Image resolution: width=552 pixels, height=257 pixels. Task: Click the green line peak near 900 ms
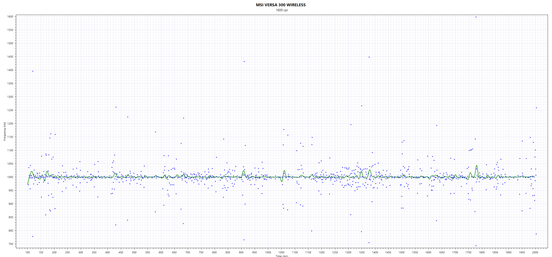(x=244, y=170)
